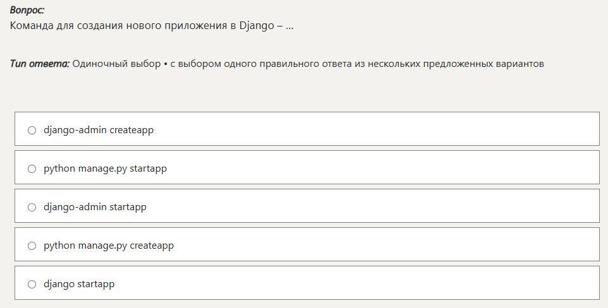Viewport: 608px width, 308px height.
Task: Click the 'python manage.py startapp' answer text
Action: (105, 169)
